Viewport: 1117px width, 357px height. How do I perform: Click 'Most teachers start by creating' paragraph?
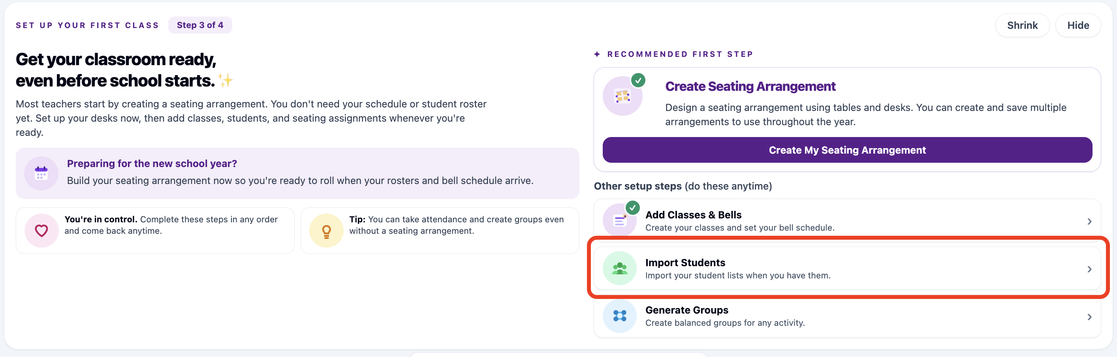pos(251,118)
